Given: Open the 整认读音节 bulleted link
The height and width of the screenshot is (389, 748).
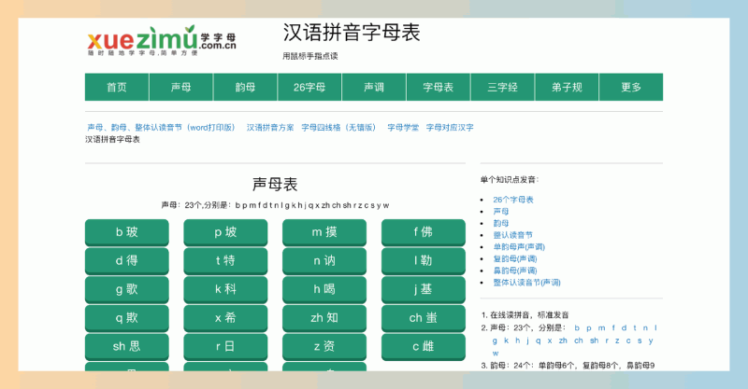Looking at the screenshot, I should 512,235.
